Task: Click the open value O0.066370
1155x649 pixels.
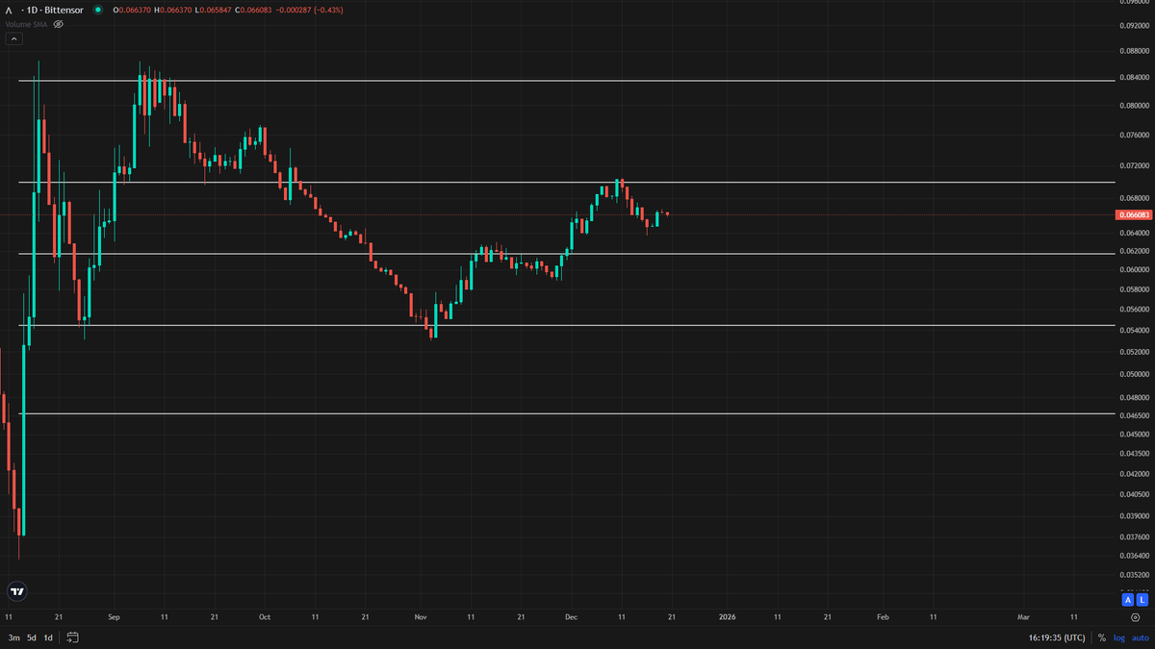Action: coord(132,10)
